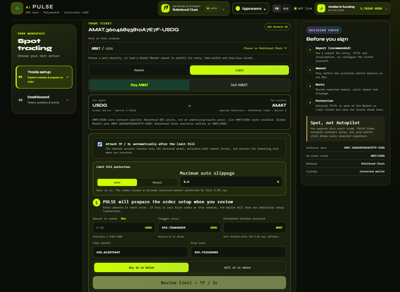Click Estimated minimum received input field

pyautogui.click(x=255, y=228)
